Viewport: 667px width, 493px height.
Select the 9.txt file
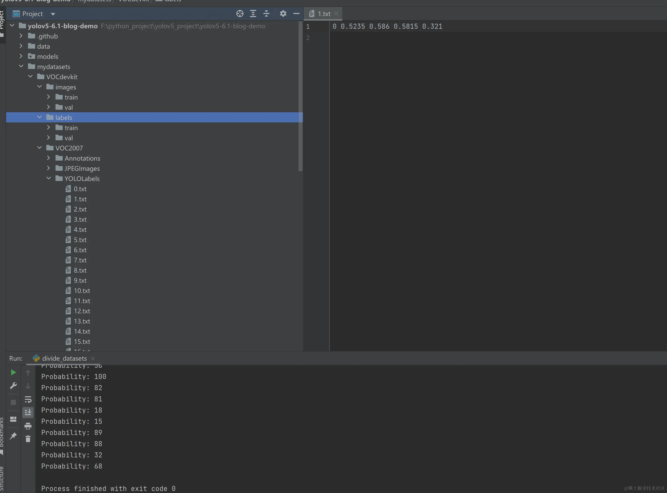(x=80, y=280)
